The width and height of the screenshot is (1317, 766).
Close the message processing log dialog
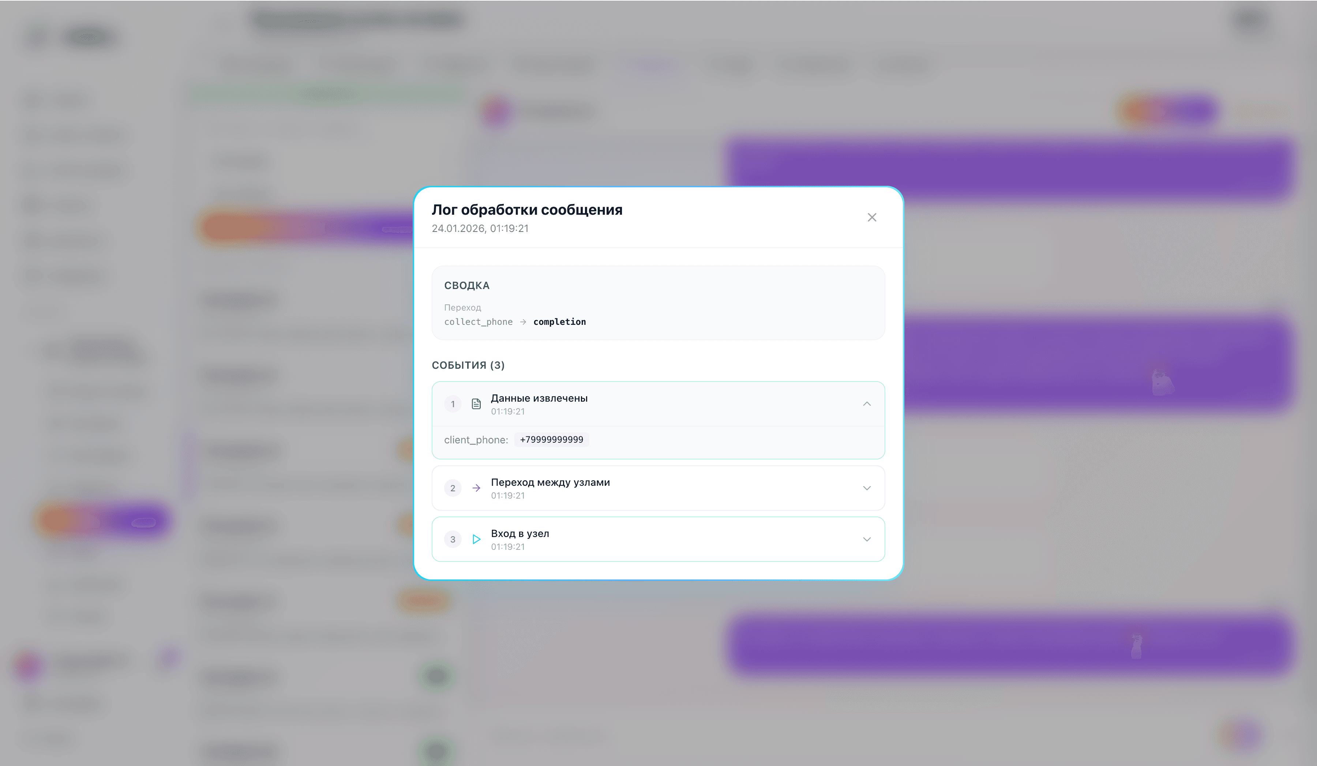(x=872, y=217)
